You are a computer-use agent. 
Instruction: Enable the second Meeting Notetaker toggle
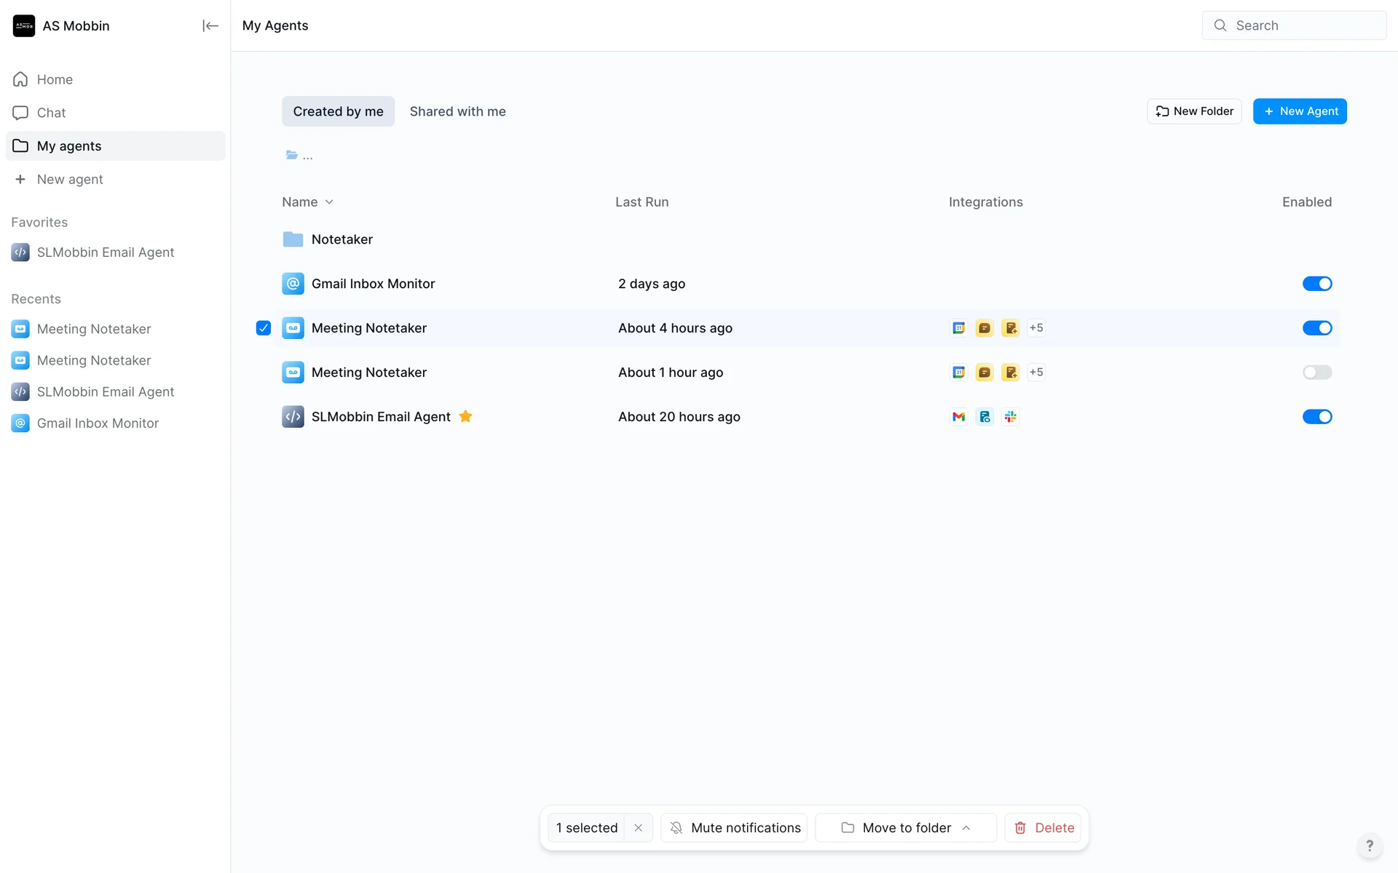click(1316, 372)
